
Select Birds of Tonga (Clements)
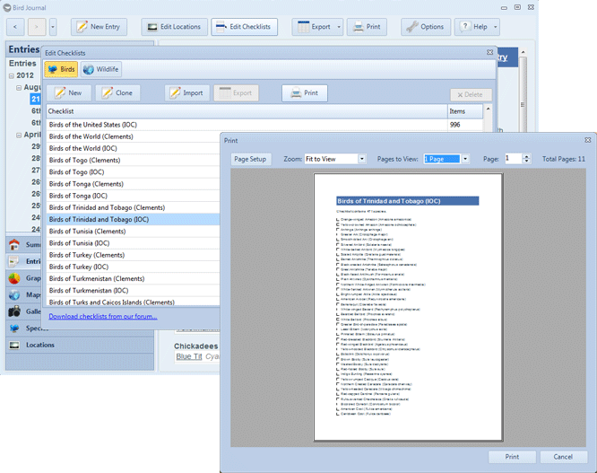click(134, 184)
